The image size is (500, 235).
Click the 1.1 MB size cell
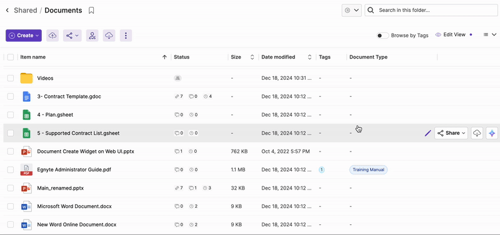pos(238,170)
